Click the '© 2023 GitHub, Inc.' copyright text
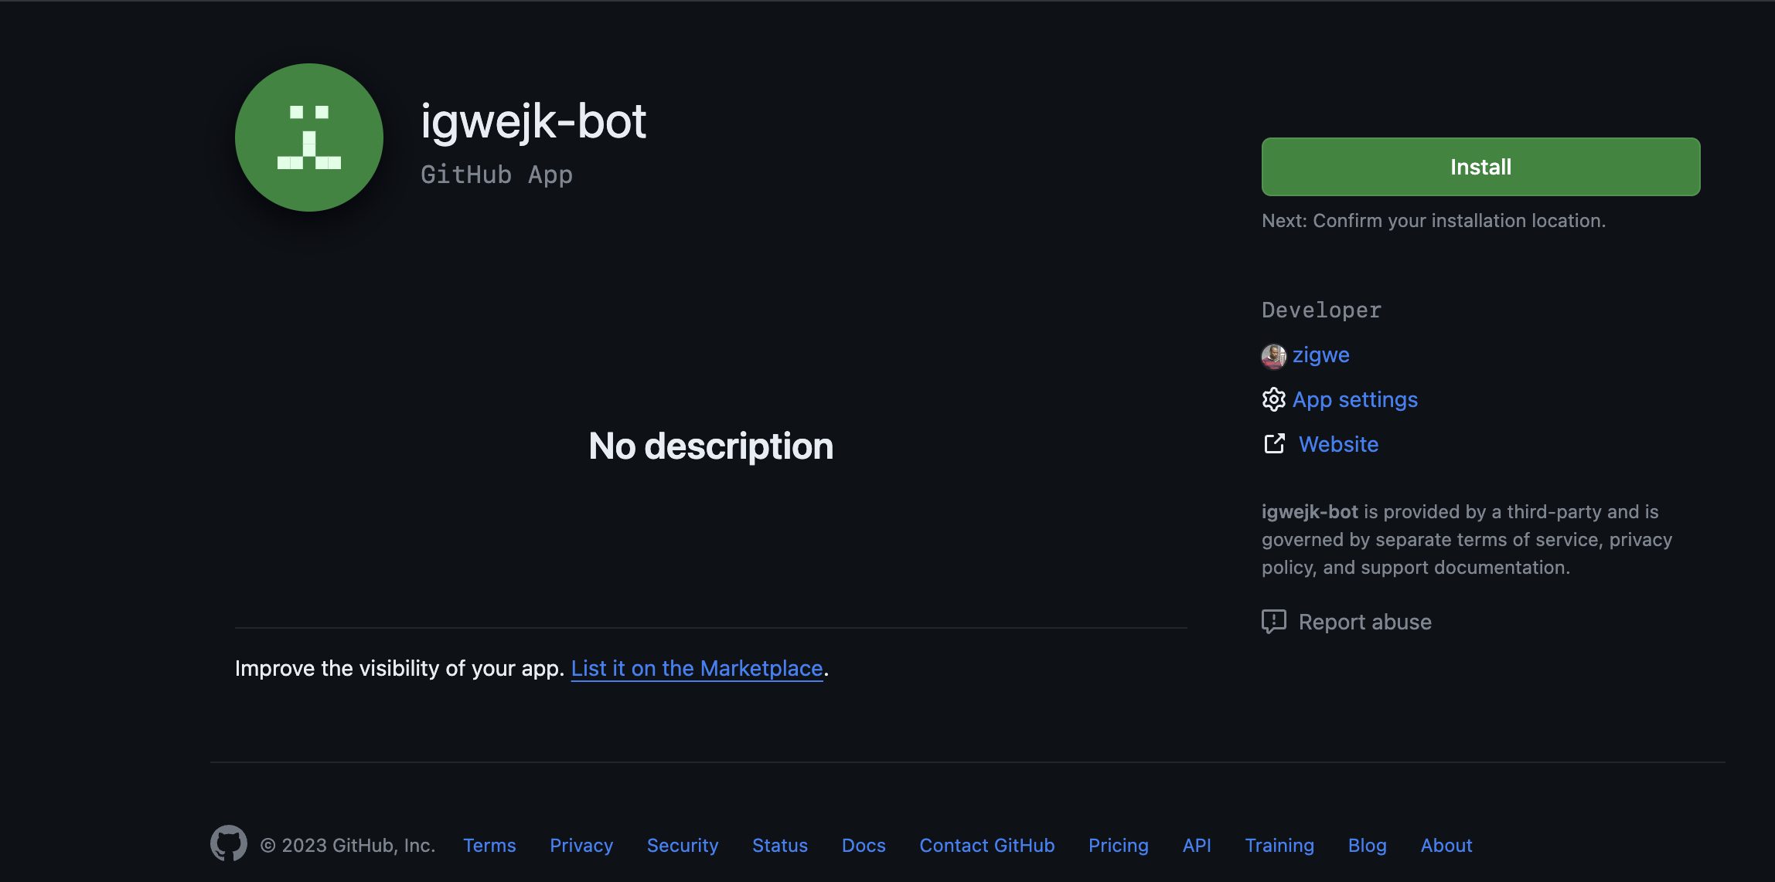1775x882 pixels. click(348, 846)
